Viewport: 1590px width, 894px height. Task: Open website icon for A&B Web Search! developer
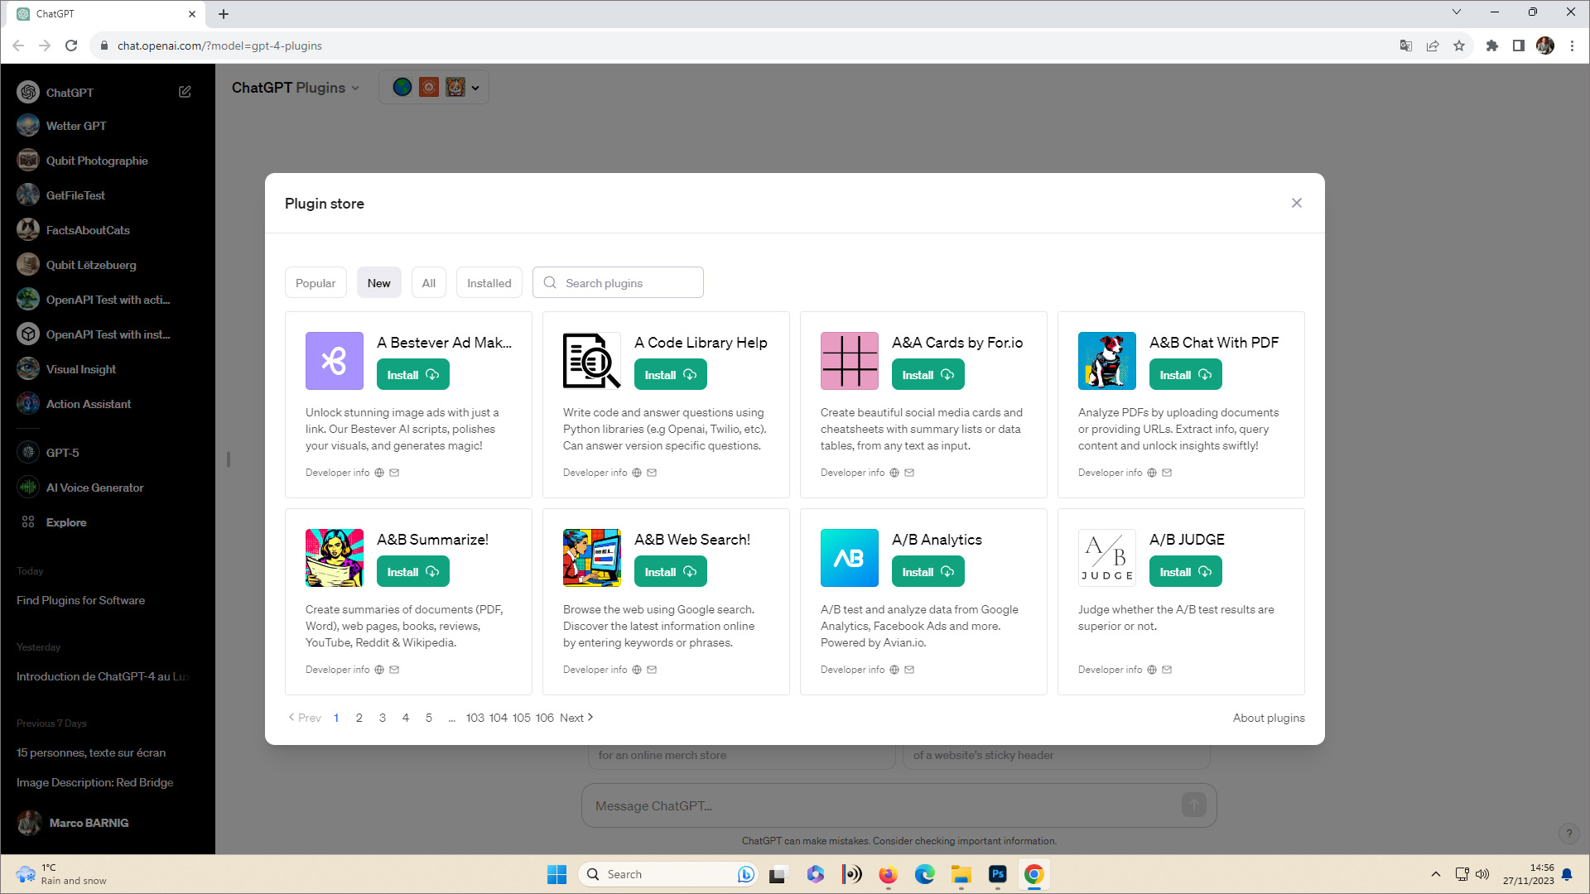[637, 670]
